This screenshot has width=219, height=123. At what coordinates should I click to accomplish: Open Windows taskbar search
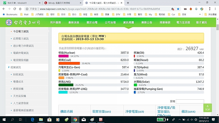coord(12,120)
